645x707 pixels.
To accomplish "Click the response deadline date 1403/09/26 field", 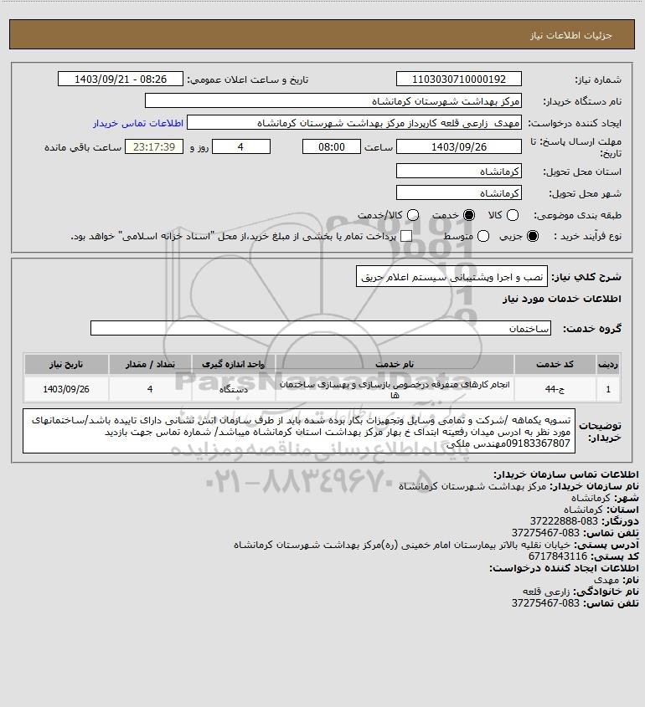I will [458, 146].
